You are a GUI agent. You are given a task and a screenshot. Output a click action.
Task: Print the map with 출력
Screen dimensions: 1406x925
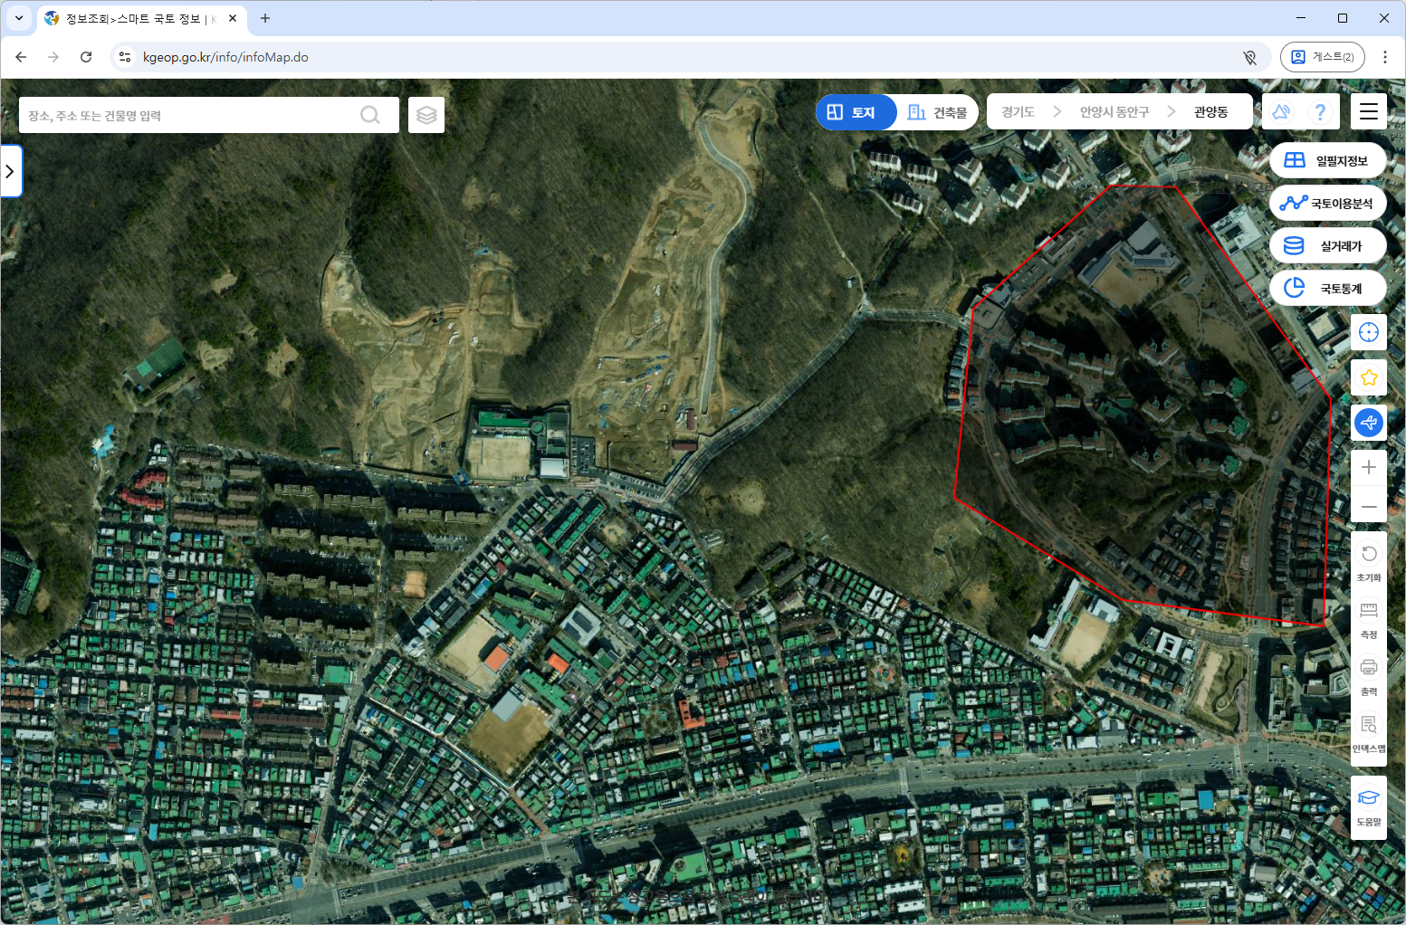point(1369,676)
